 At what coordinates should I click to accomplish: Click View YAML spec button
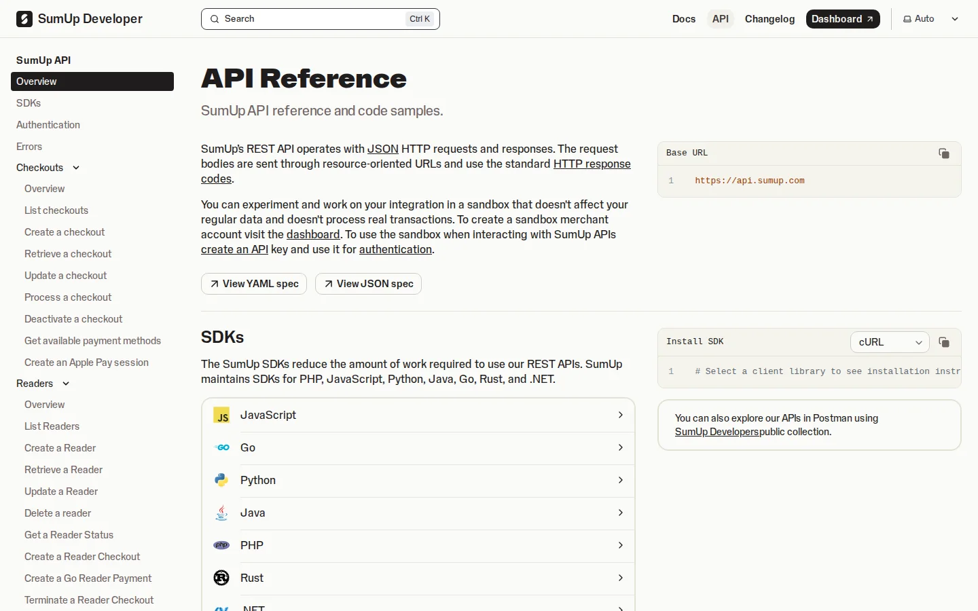click(x=254, y=284)
